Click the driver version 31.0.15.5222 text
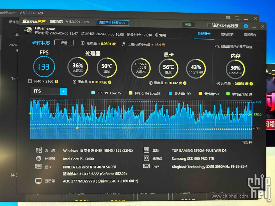The height and width of the screenshot is (206, 275). (x=95, y=174)
